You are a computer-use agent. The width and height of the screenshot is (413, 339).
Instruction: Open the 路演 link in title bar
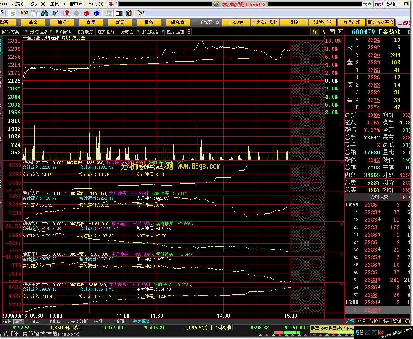391,4
